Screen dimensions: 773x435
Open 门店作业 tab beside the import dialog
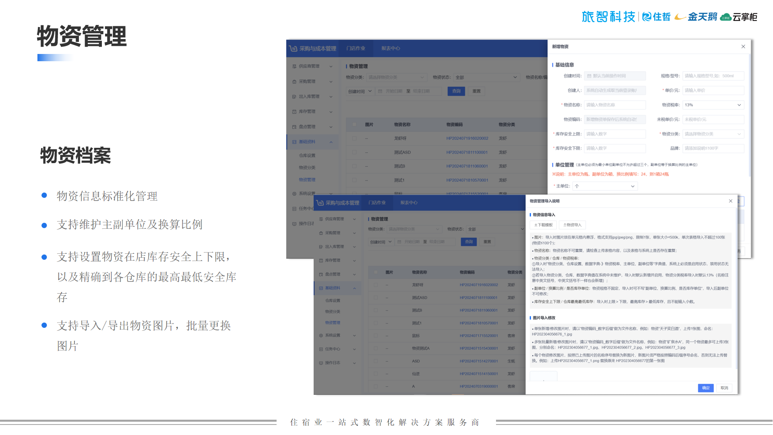377,203
